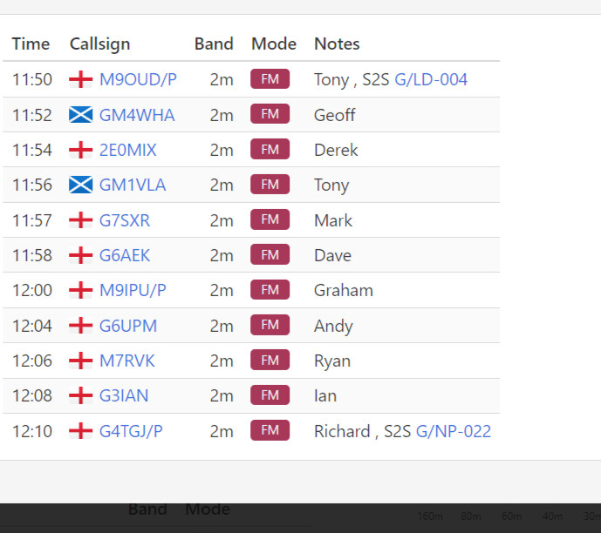Click the FM mode badge for 11:50
The width and height of the screenshot is (601, 533).
[x=270, y=80]
